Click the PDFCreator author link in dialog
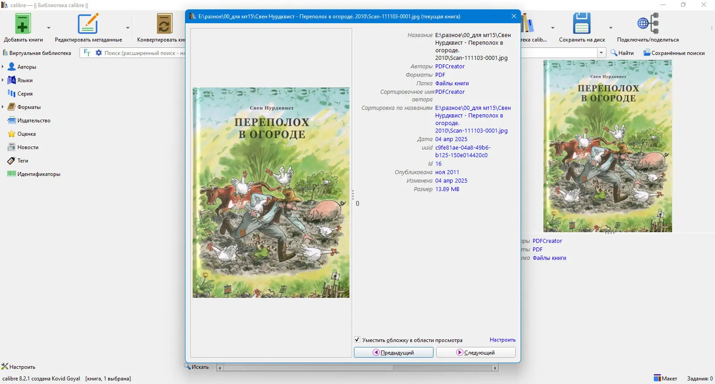 [450, 67]
